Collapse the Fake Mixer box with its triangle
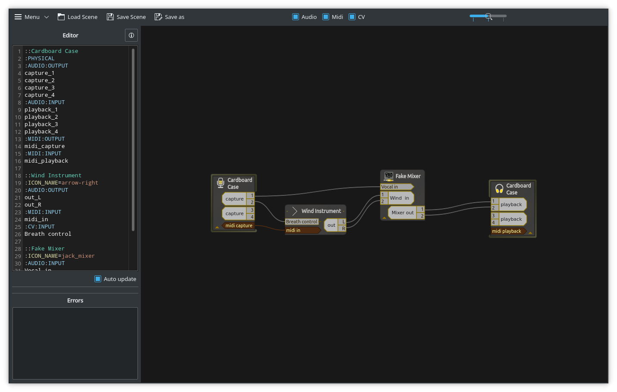The height and width of the screenshot is (392, 617). (384, 218)
